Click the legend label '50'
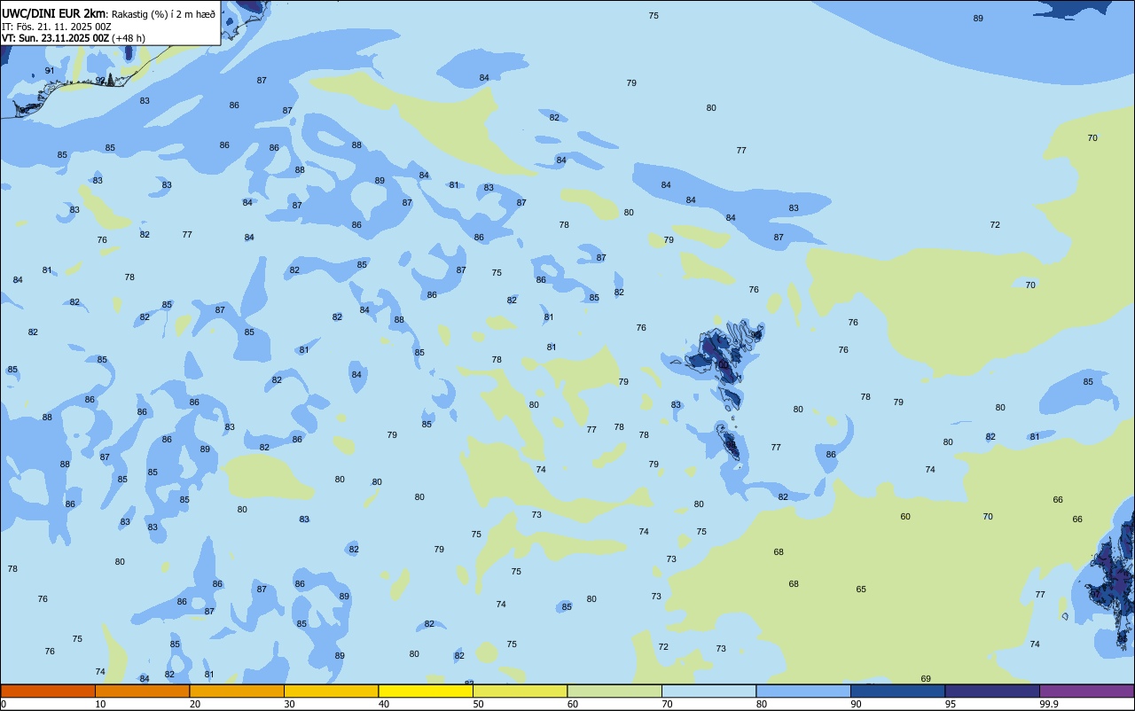1135x711 pixels. click(478, 704)
